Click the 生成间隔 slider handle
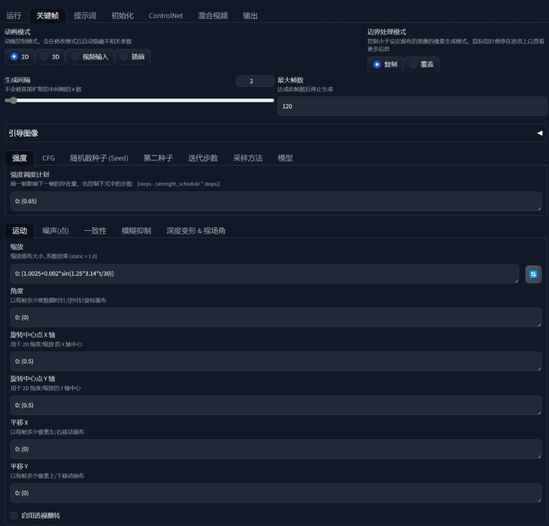 pos(13,101)
